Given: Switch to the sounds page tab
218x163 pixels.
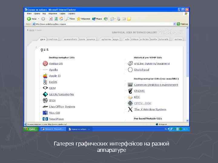Looking at the screenshot, I should click(91, 39).
